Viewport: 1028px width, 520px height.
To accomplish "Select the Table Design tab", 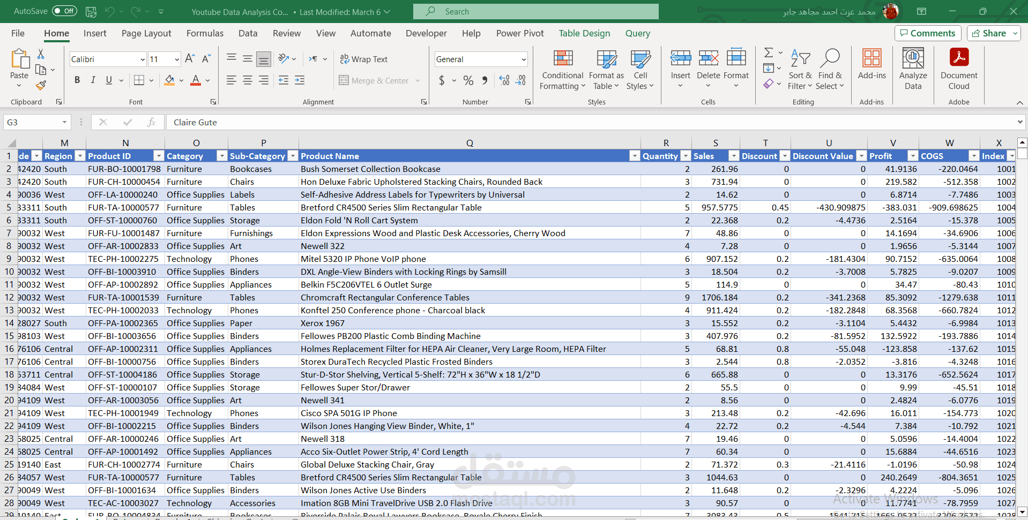I will pos(584,33).
